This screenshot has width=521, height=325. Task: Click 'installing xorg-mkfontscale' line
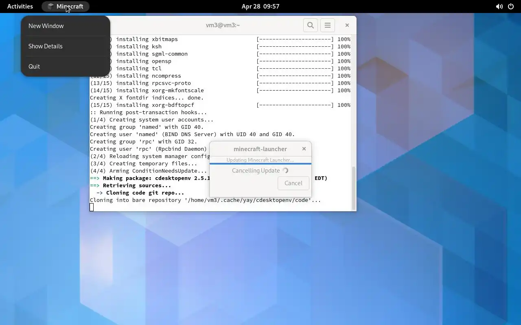tap(147, 91)
